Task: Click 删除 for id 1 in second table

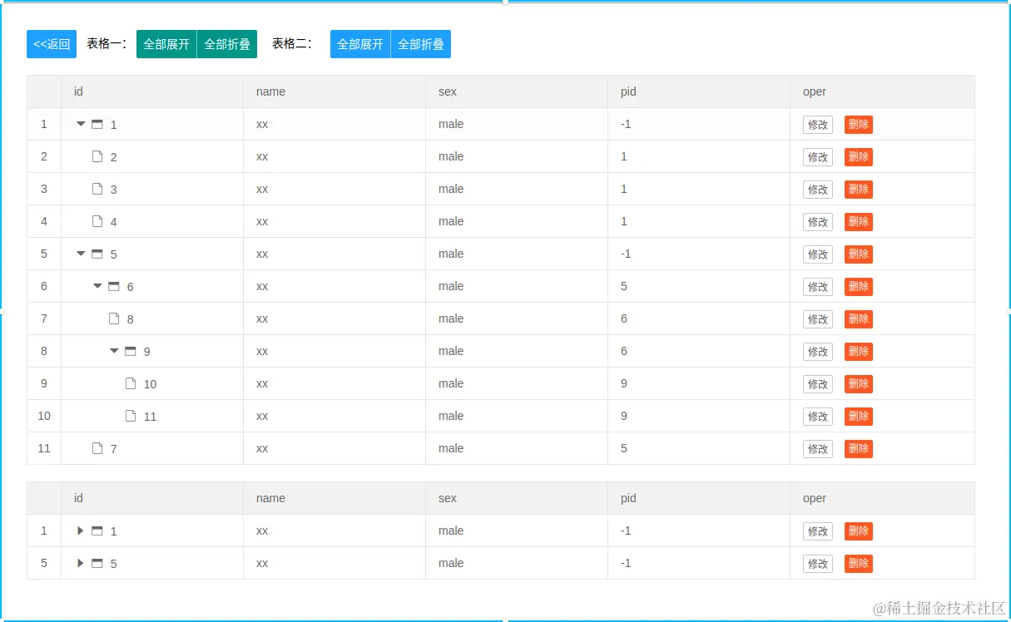Action: [859, 531]
